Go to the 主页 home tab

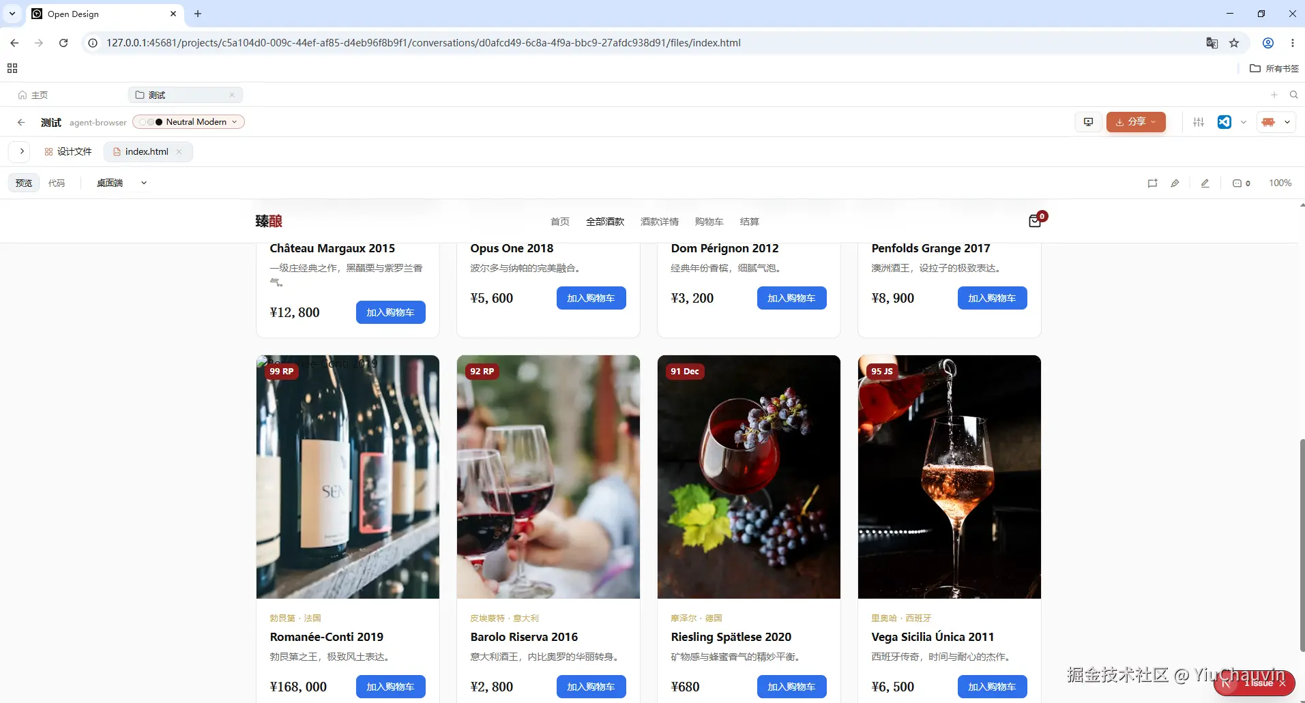click(33, 95)
